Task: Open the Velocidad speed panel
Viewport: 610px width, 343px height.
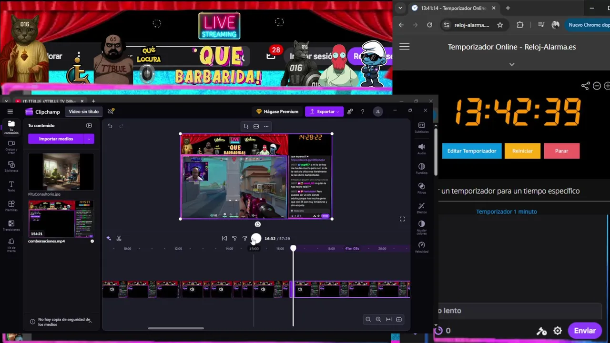Action: (x=421, y=247)
